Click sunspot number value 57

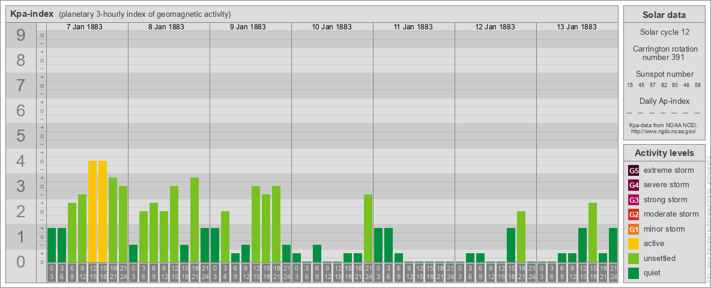coord(653,85)
